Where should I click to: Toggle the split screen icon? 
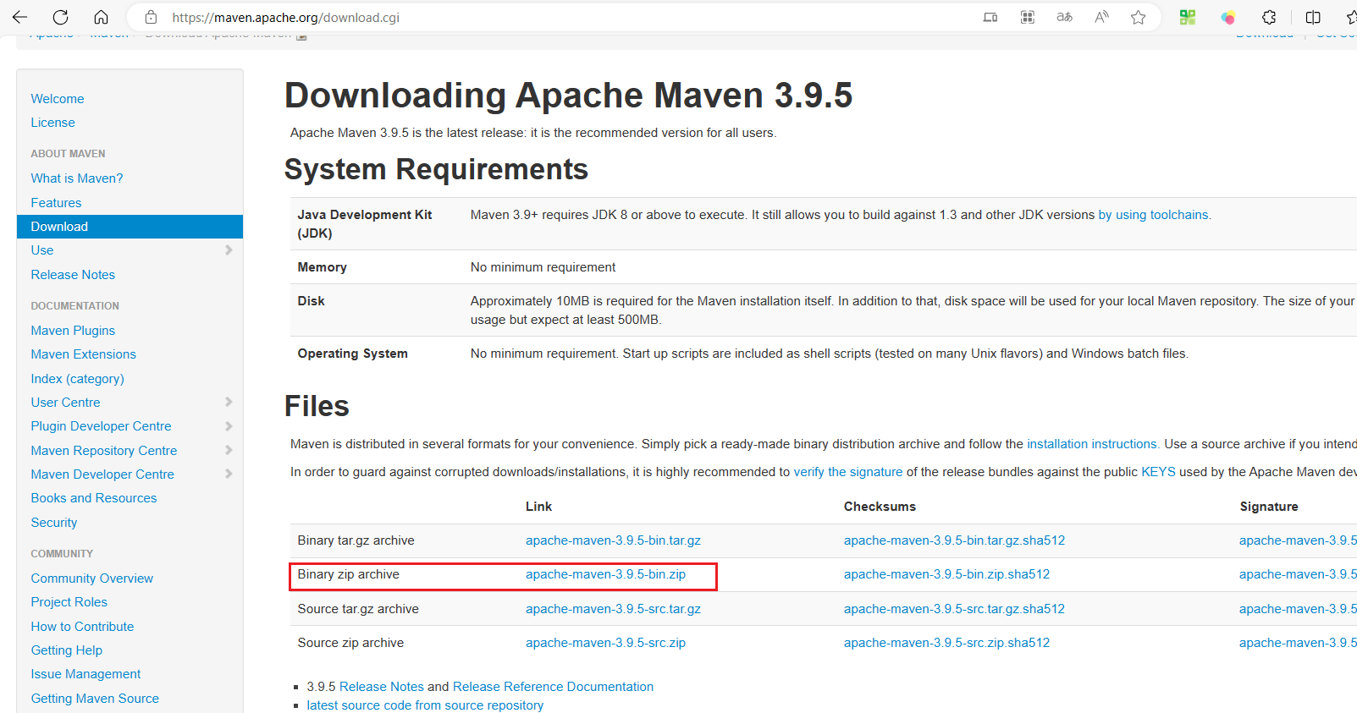point(1313,17)
